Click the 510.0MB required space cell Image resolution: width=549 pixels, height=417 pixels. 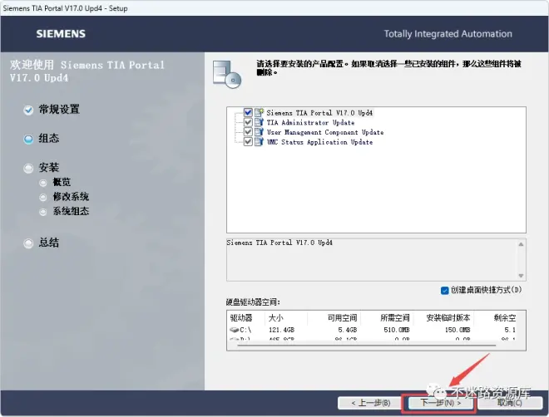pyautogui.click(x=397, y=330)
